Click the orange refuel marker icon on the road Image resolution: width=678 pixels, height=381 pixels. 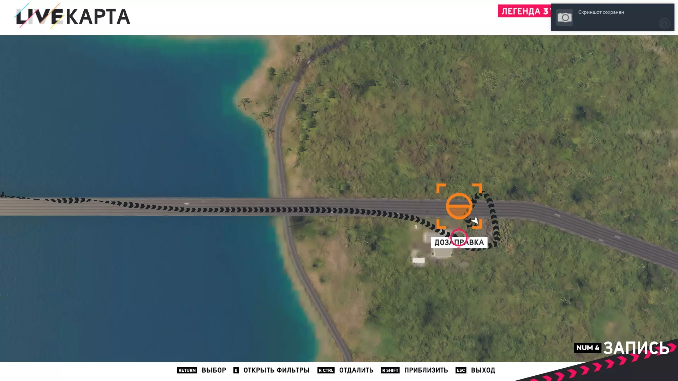459,206
